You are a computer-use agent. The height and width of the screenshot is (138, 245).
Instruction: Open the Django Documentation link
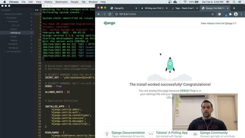[x=128, y=133]
